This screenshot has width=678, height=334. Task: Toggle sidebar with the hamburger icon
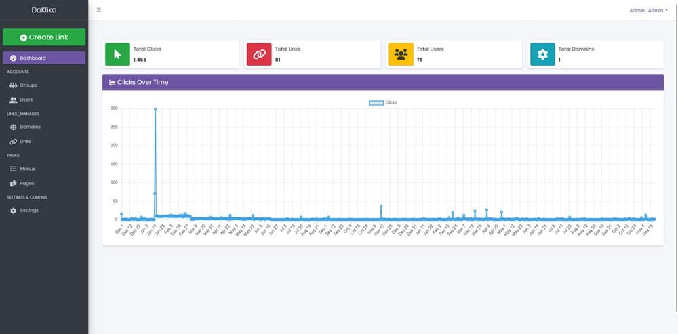pos(99,10)
